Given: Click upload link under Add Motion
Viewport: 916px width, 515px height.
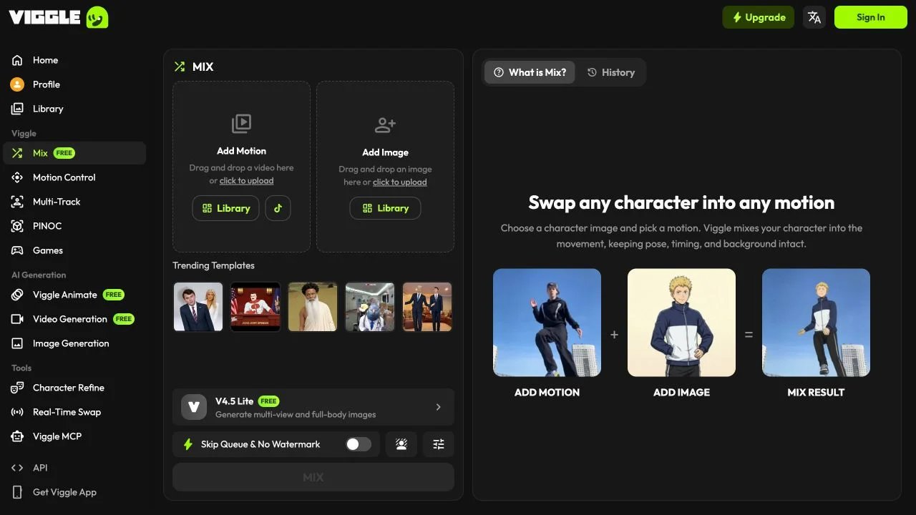Looking at the screenshot, I should click(x=246, y=181).
